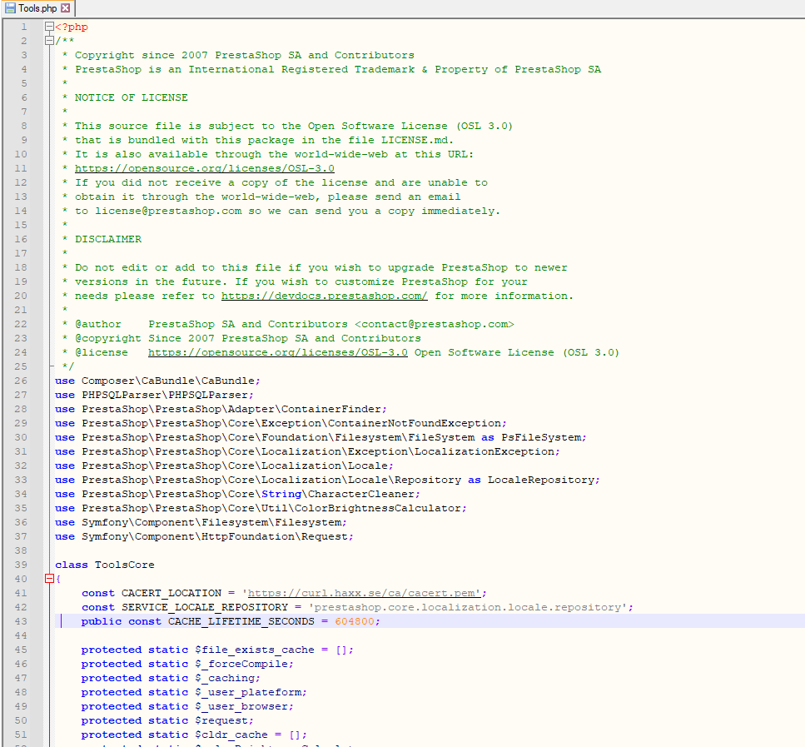Select the Tools.php tab
This screenshot has width=805, height=747.
pyautogui.click(x=37, y=8)
